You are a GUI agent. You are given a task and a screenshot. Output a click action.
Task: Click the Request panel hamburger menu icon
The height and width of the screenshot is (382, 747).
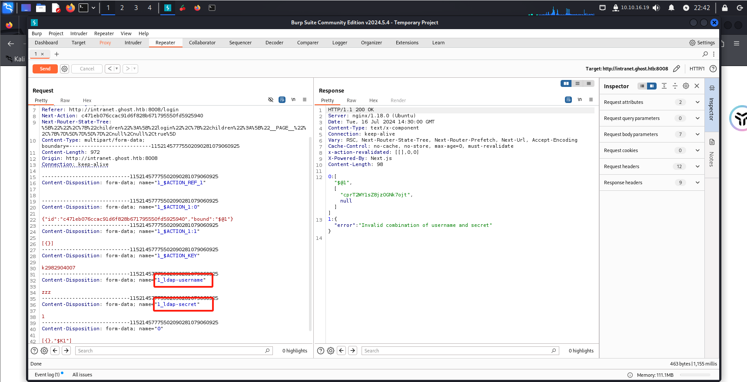click(x=305, y=100)
